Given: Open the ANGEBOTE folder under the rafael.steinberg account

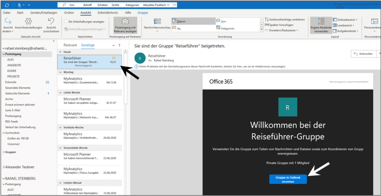Looking at the screenshot, I should point(14,65).
